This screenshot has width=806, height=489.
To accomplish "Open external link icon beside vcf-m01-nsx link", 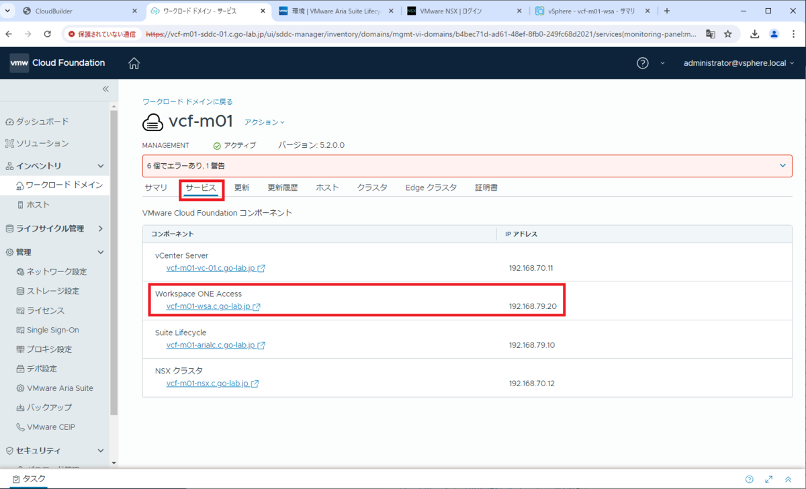I will (255, 384).
